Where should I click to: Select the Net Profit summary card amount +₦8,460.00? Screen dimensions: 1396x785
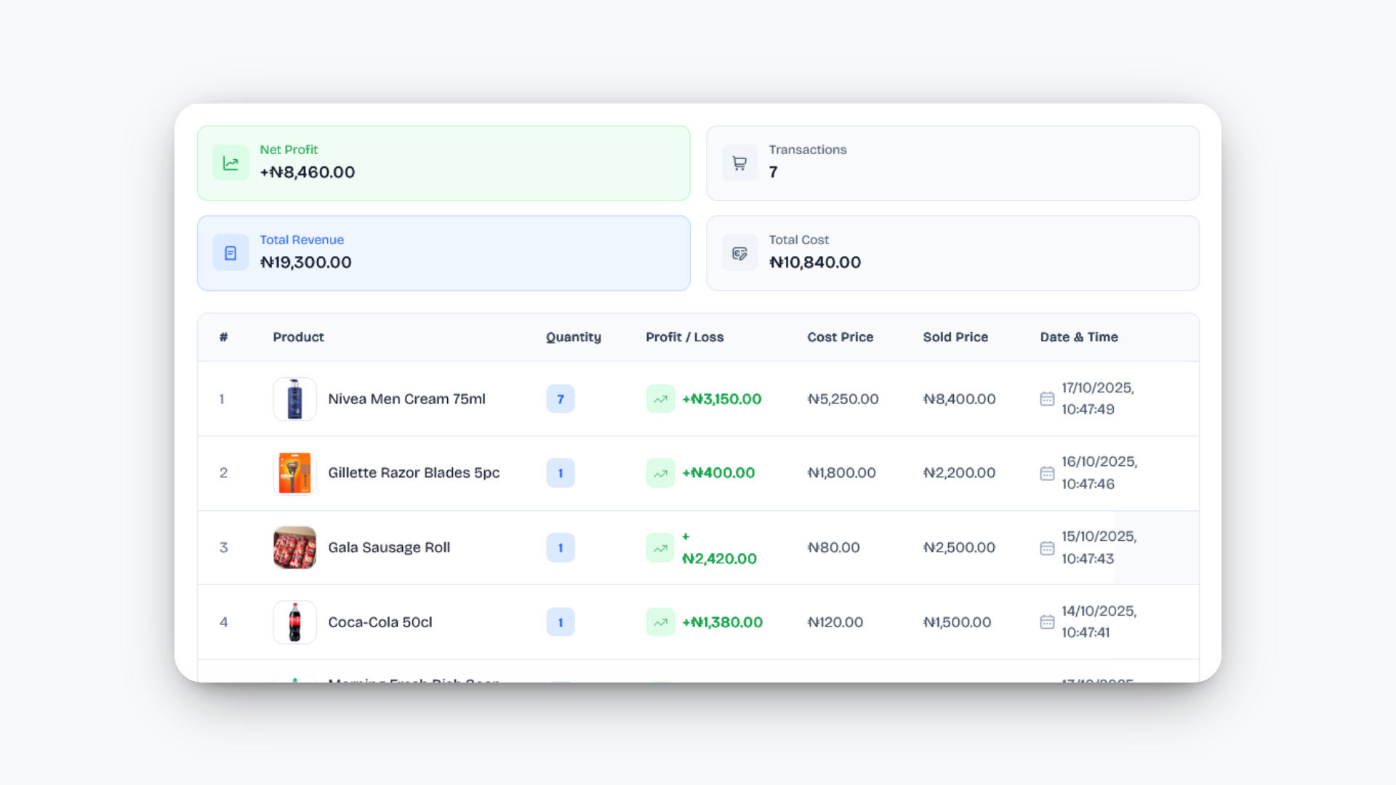308,172
